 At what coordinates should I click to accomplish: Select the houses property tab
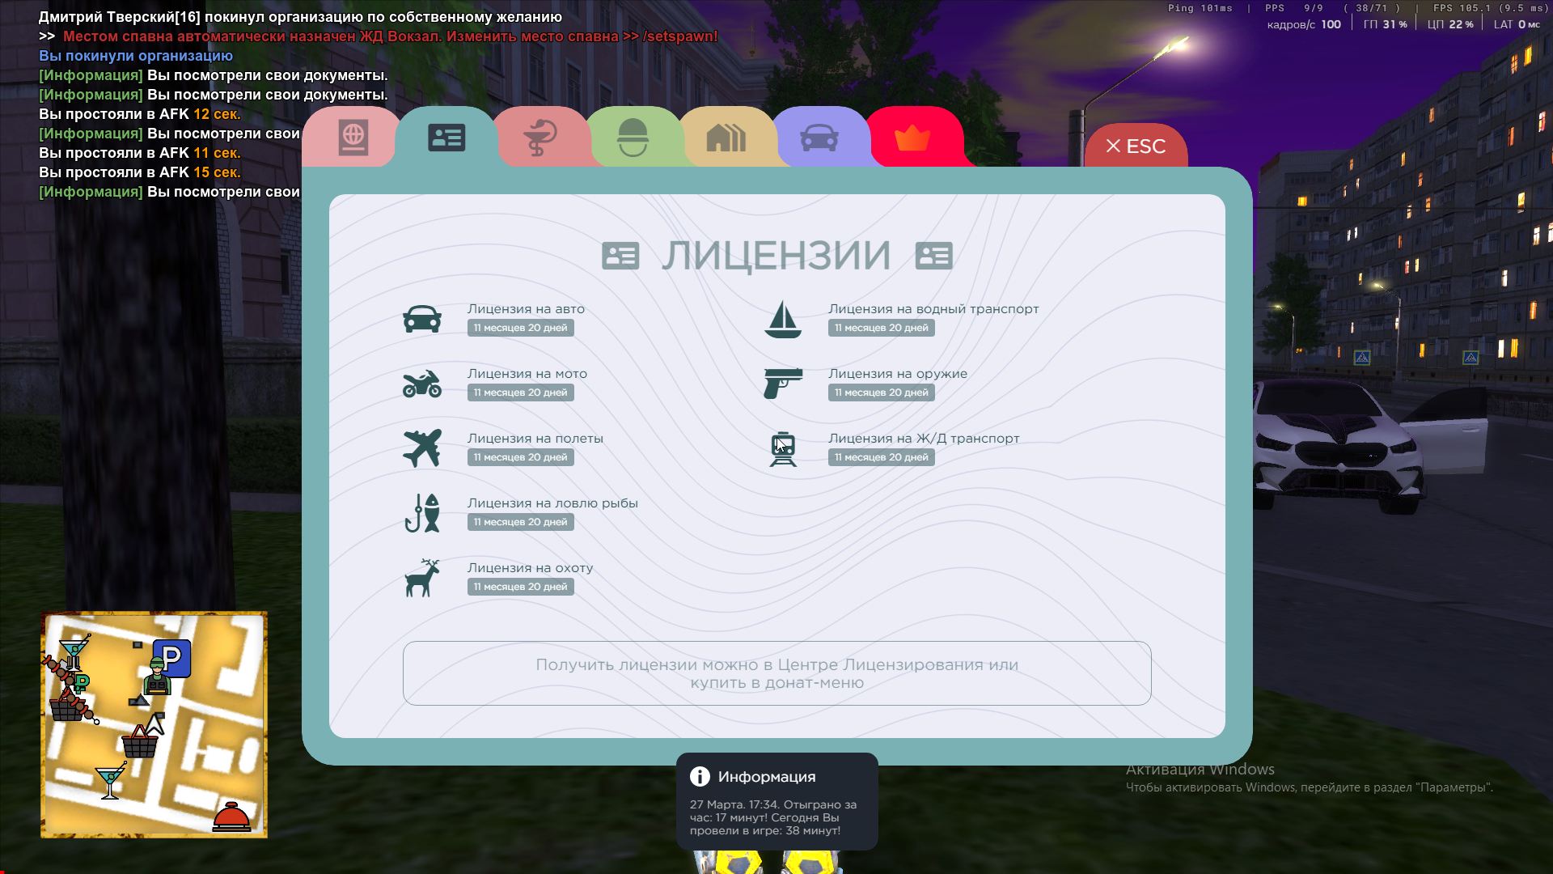pyautogui.click(x=726, y=138)
